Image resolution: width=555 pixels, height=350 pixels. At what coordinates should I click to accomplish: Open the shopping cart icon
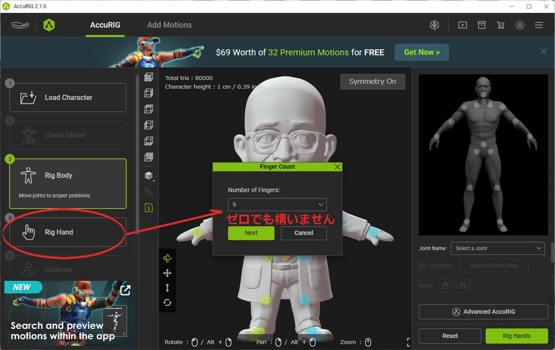501,25
